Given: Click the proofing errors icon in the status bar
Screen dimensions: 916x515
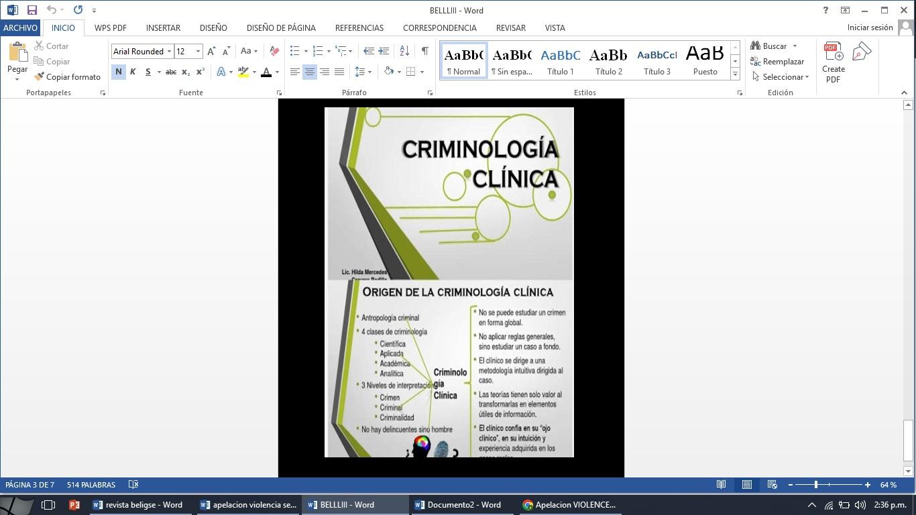Looking at the screenshot, I should [x=133, y=484].
